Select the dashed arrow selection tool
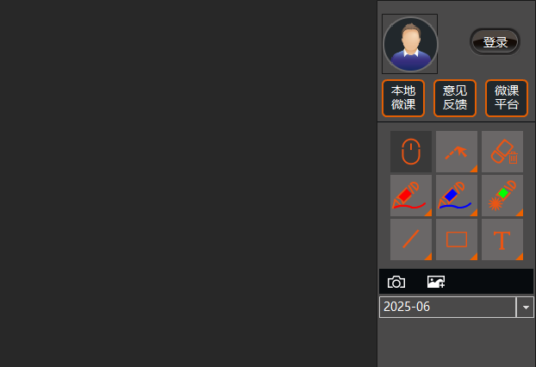This screenshot has height=367, width=536. pyautogui.click(x=457, y=152)
